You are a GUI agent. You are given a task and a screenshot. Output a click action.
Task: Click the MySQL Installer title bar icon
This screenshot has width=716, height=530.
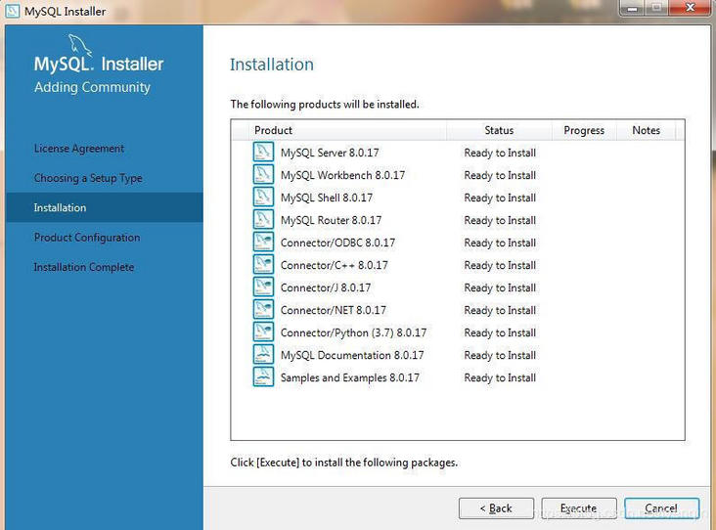pyautogui.click(x=13, y=11)
